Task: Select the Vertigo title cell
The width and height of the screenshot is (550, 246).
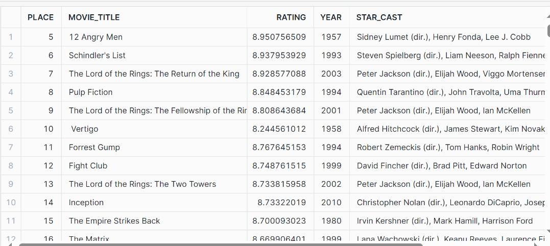Action: pos(154,129)
